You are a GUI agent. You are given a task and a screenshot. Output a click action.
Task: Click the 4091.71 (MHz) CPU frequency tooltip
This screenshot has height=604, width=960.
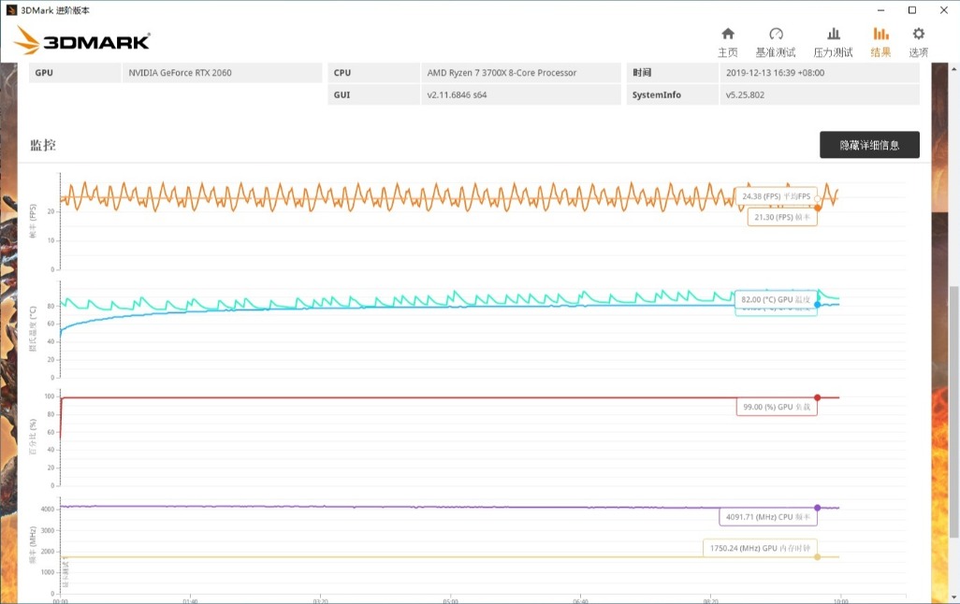(x=768, y=517)
